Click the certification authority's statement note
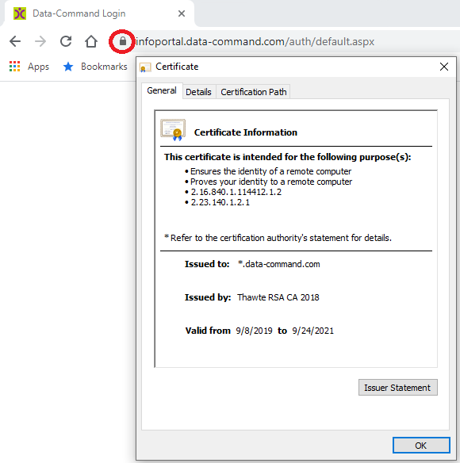Viewport: 460px width, 463px height. click(x=278, y=238)
